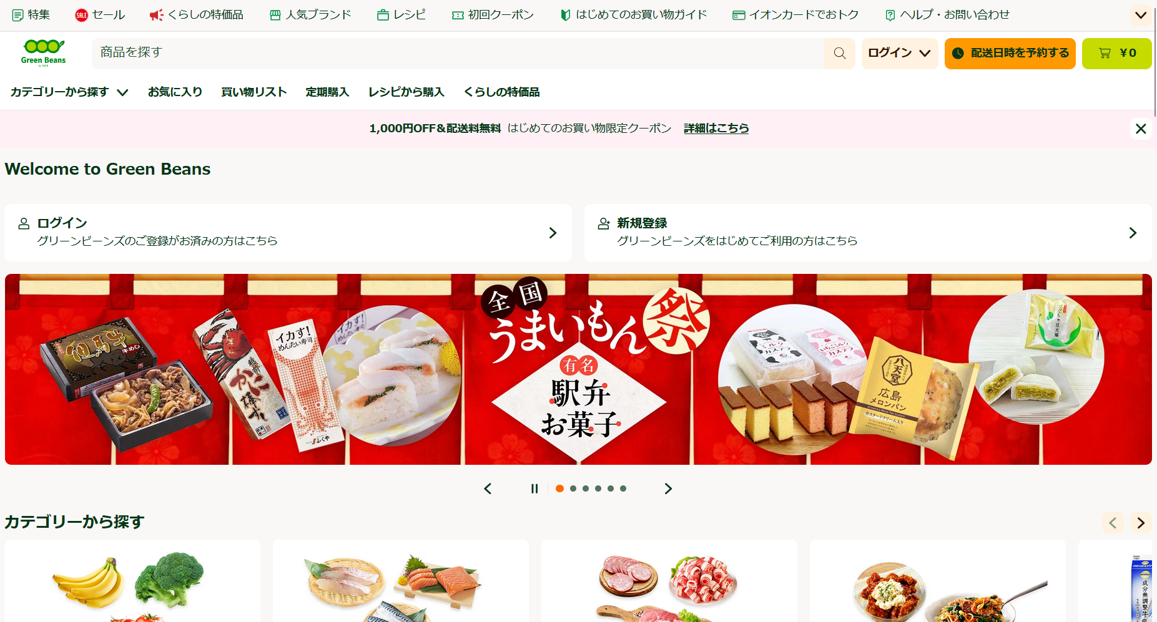Open セール with red sale icon
The height and width of the screenshot is (622, 1157).
tap(100, 15)
